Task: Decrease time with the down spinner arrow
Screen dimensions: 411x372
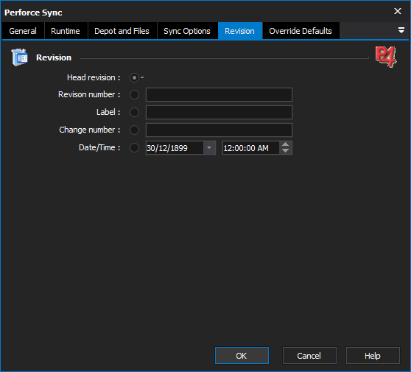Action: point(286,151)
